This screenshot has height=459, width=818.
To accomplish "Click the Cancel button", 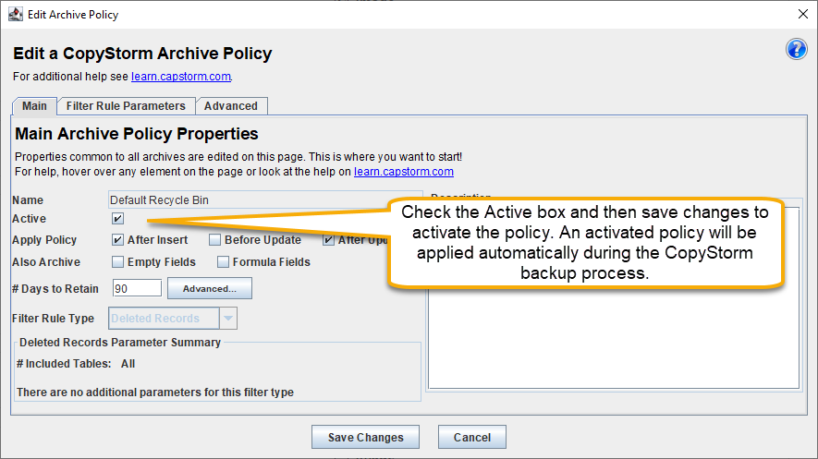I will coord(472,437).
